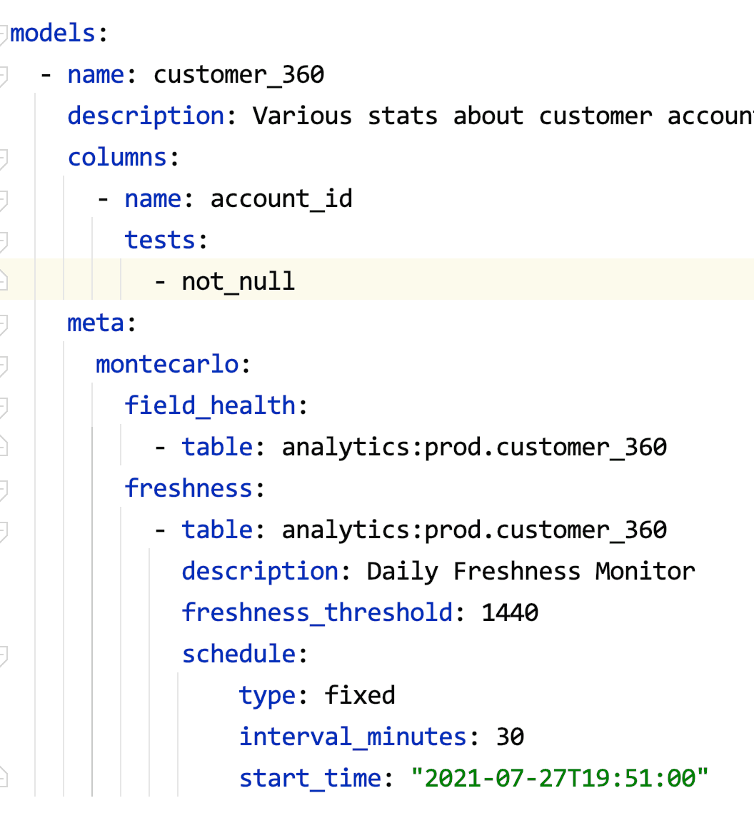Click the freshness_threshold value 1440
This screenshot has width=754, height=818.
point(510,612)
